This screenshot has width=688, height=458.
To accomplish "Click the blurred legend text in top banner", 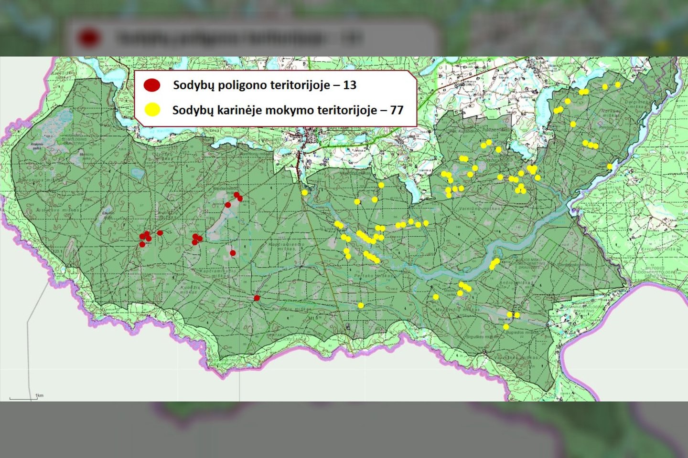I will [239, 38].
